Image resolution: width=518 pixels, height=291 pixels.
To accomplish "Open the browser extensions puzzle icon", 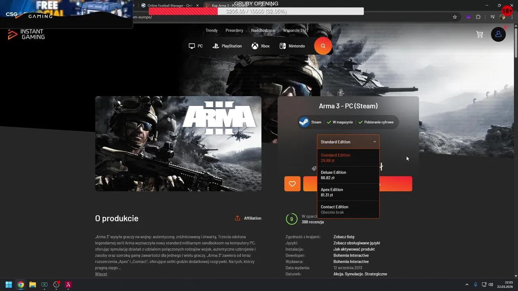I will pos(478,17).
